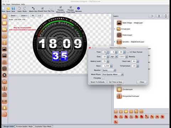Click the forward arrow button in the Layers header

(152, 16)
